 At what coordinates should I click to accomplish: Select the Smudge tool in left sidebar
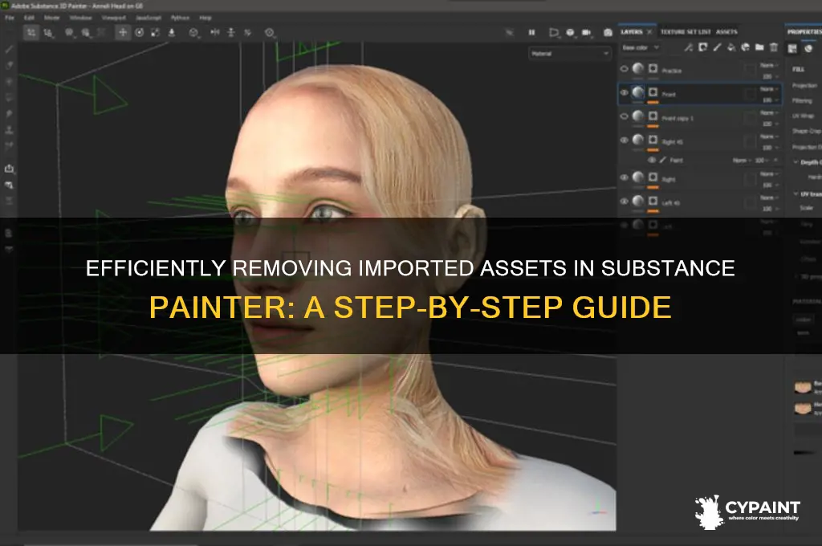point(9,114)
